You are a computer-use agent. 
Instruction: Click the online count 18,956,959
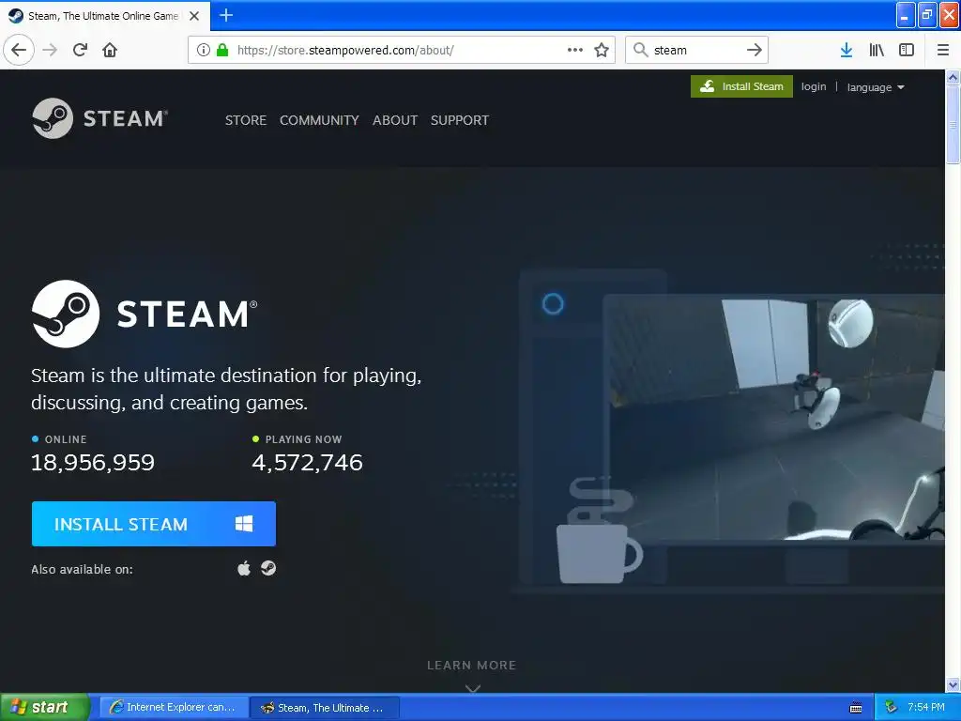tap(93, 462)
